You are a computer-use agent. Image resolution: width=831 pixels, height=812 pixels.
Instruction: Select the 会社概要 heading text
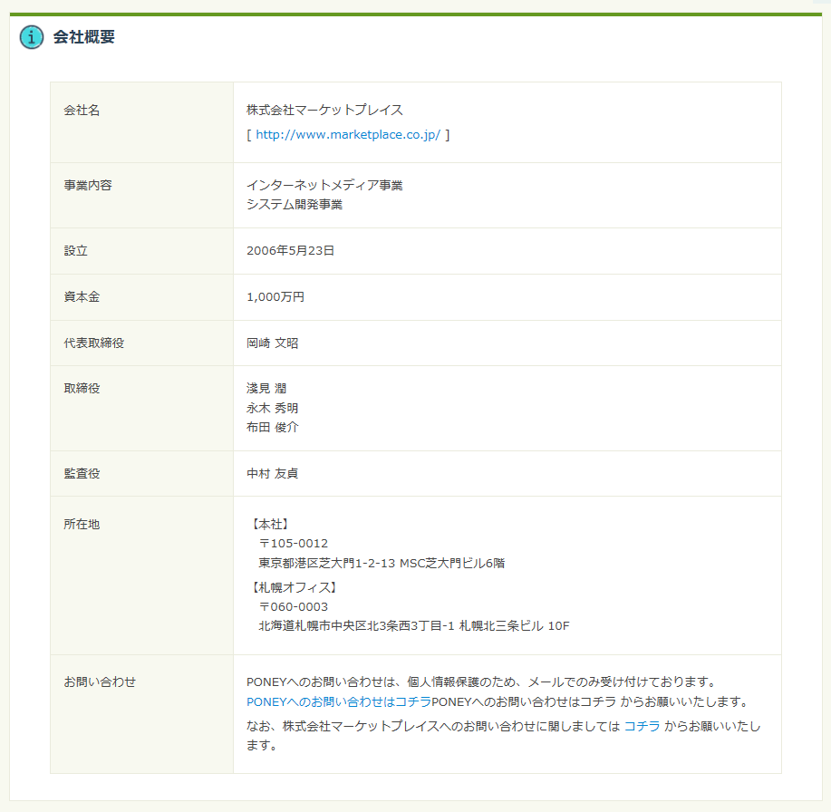pyautogui.click(x=83, y=37)
